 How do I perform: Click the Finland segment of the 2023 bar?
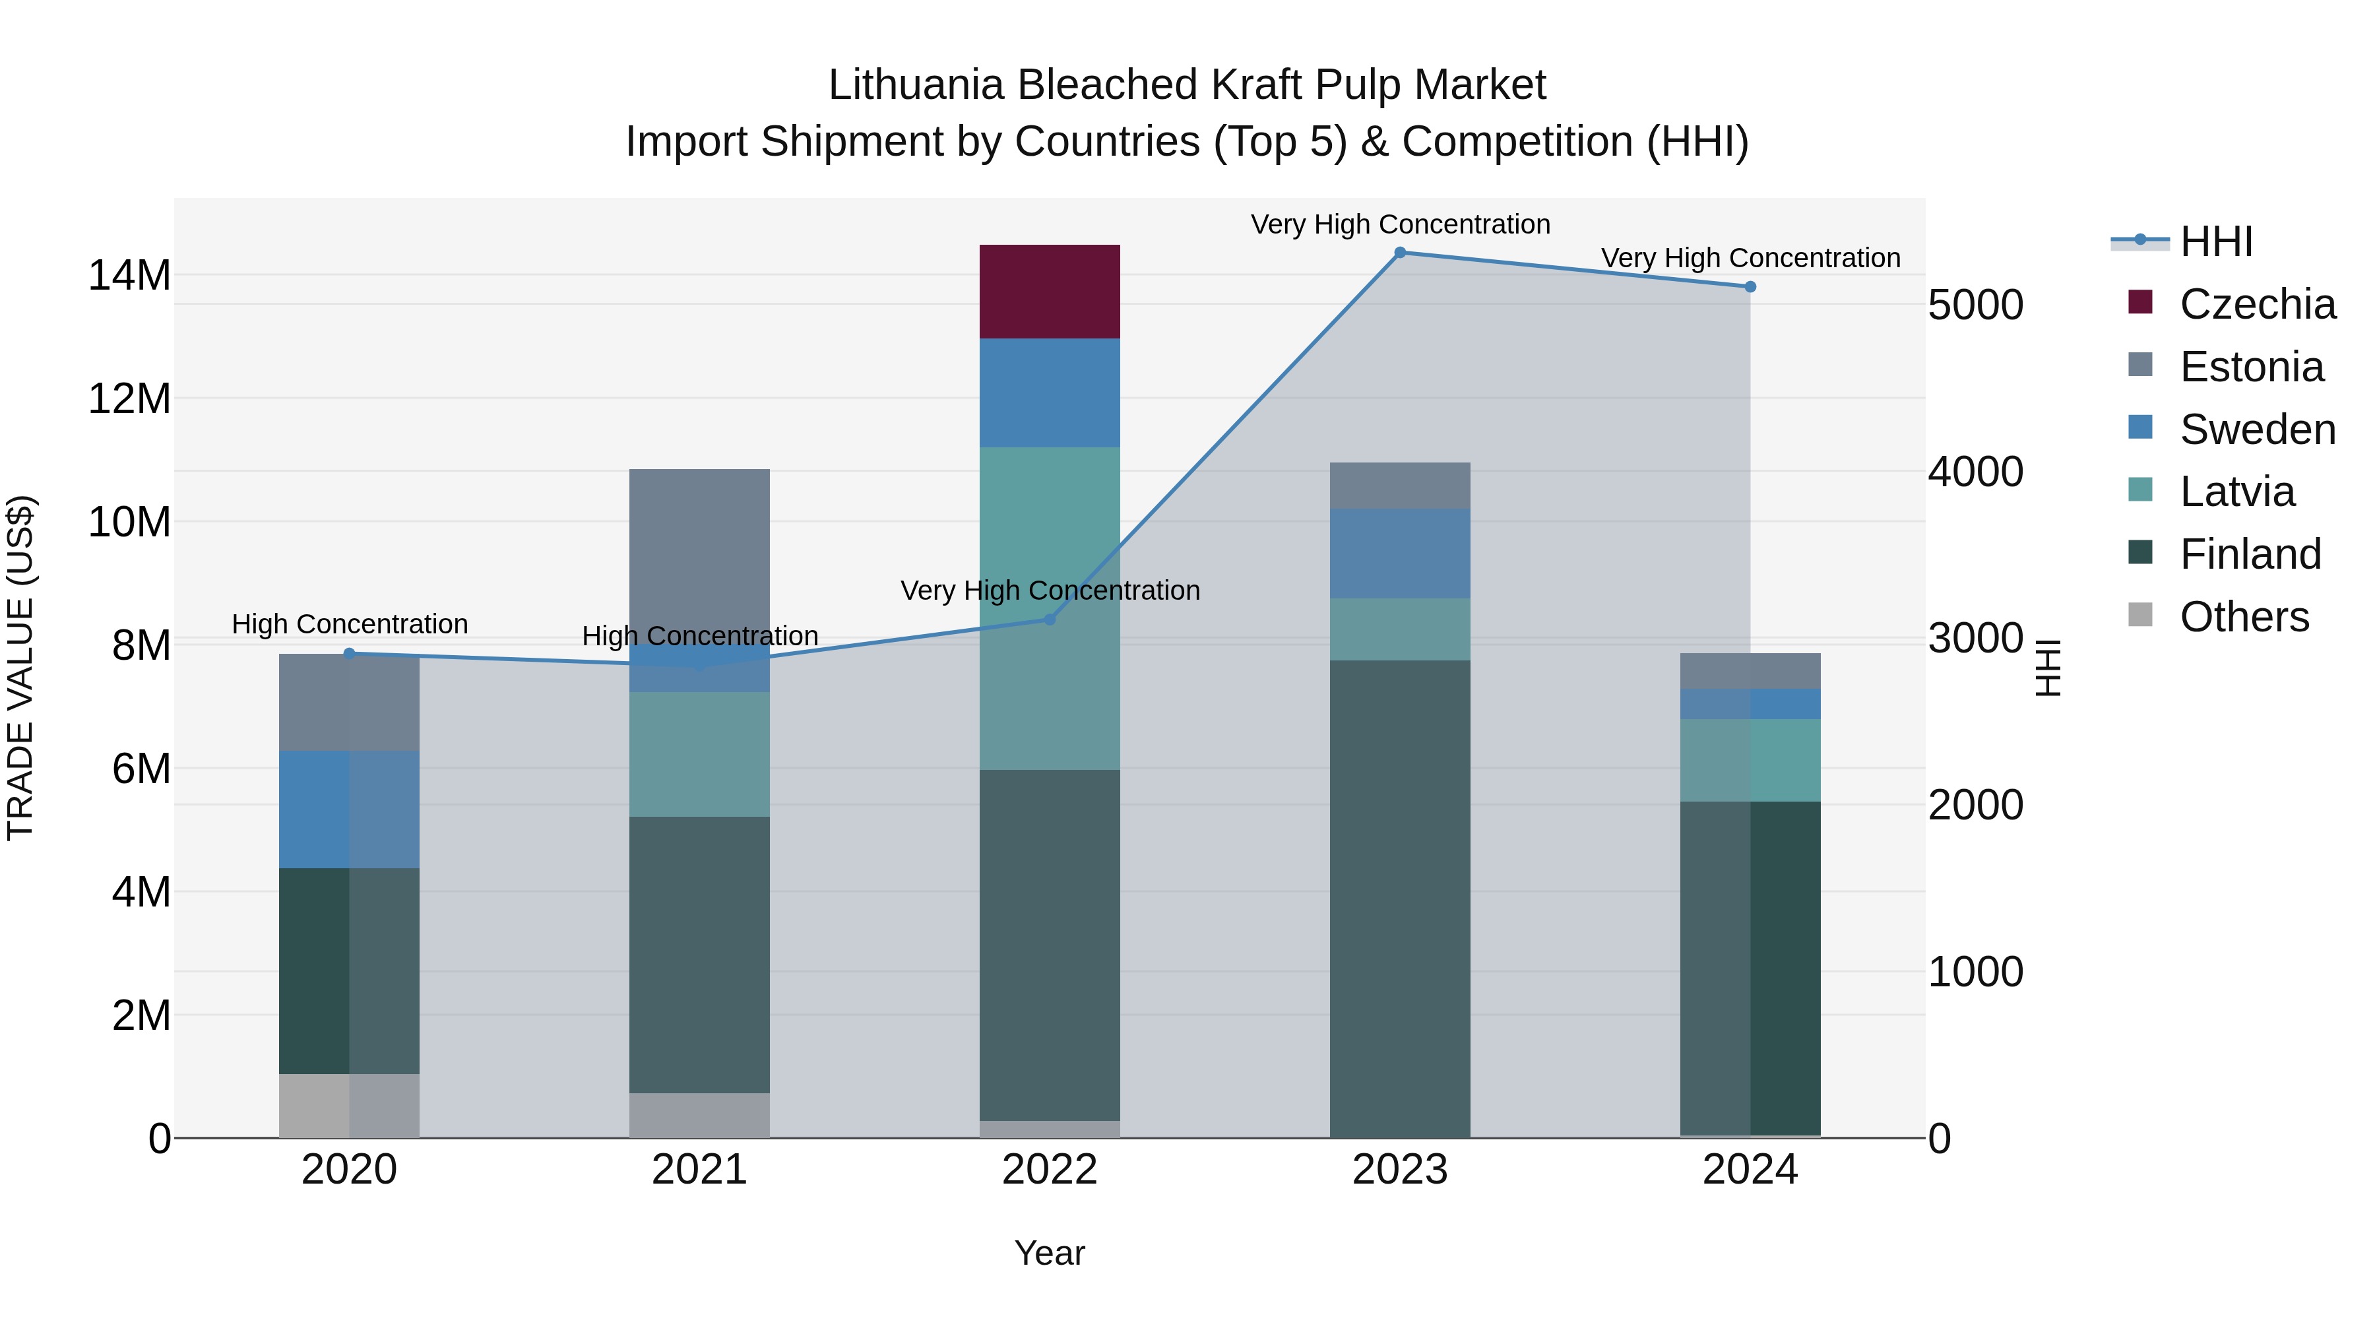(1399, 898)
